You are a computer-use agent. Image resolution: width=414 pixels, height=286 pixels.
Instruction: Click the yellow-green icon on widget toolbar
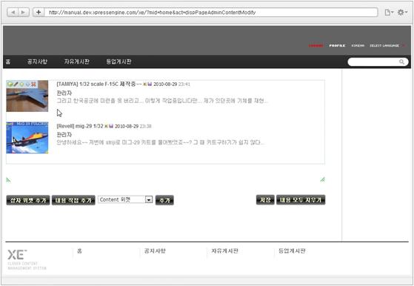(21, 84)
